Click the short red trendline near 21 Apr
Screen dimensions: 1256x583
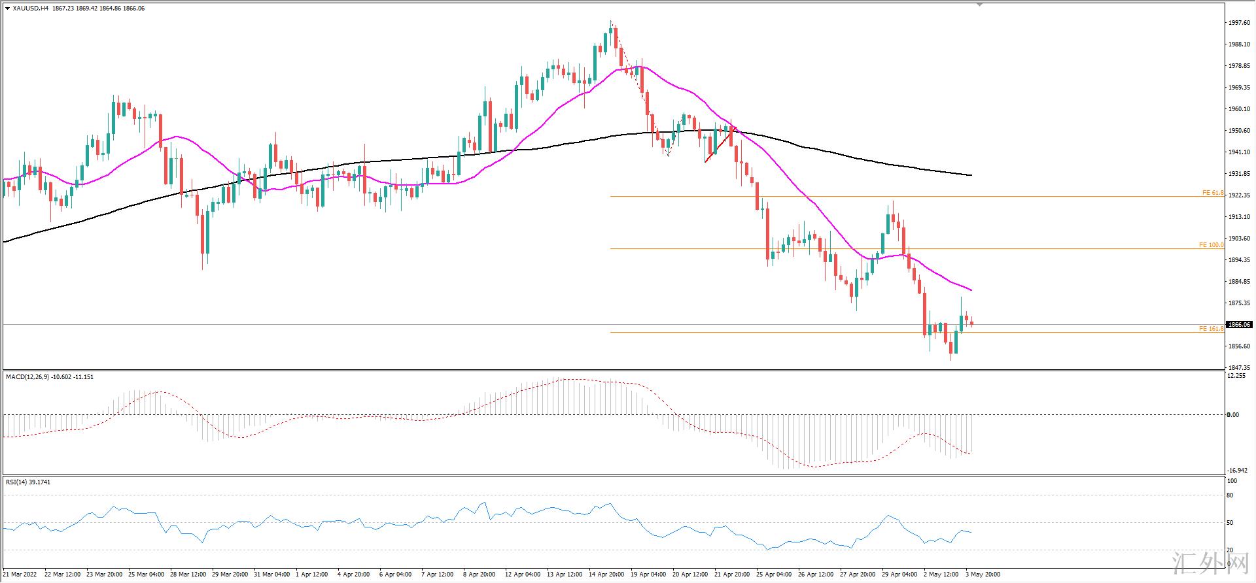click(x=718, y=144)
